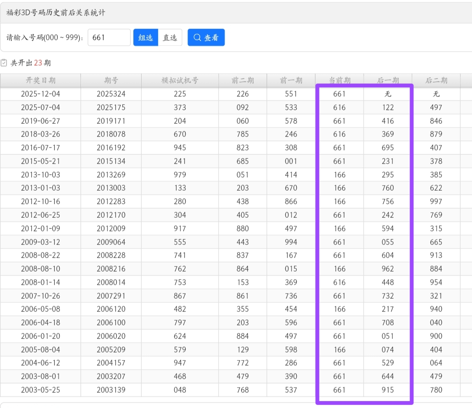Click the 前二期 column header
The height and width of the screenshot is (408, 472).
(x=243, y=80)
